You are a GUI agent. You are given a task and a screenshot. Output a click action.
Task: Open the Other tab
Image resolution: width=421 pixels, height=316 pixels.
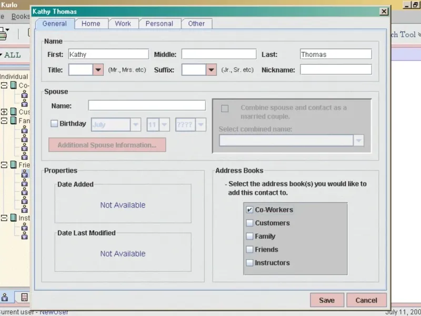(x=196, y=24)
